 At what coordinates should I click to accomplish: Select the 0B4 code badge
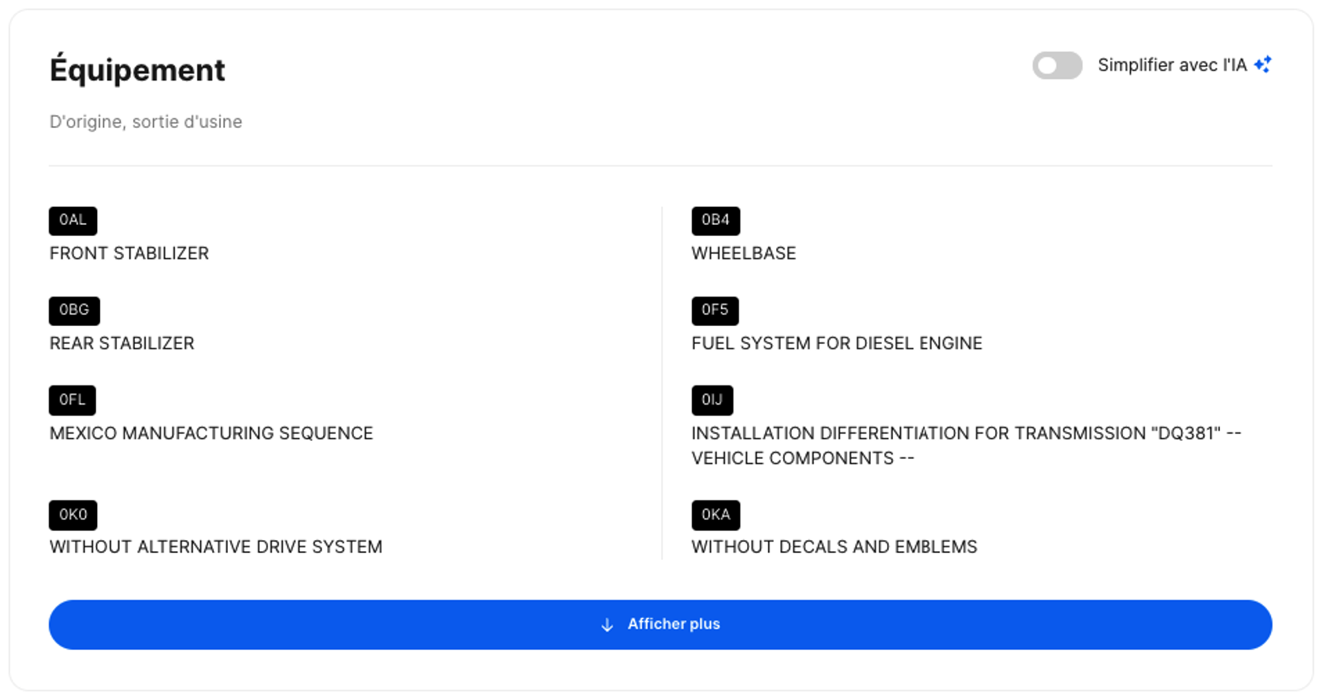click(715, 221)
